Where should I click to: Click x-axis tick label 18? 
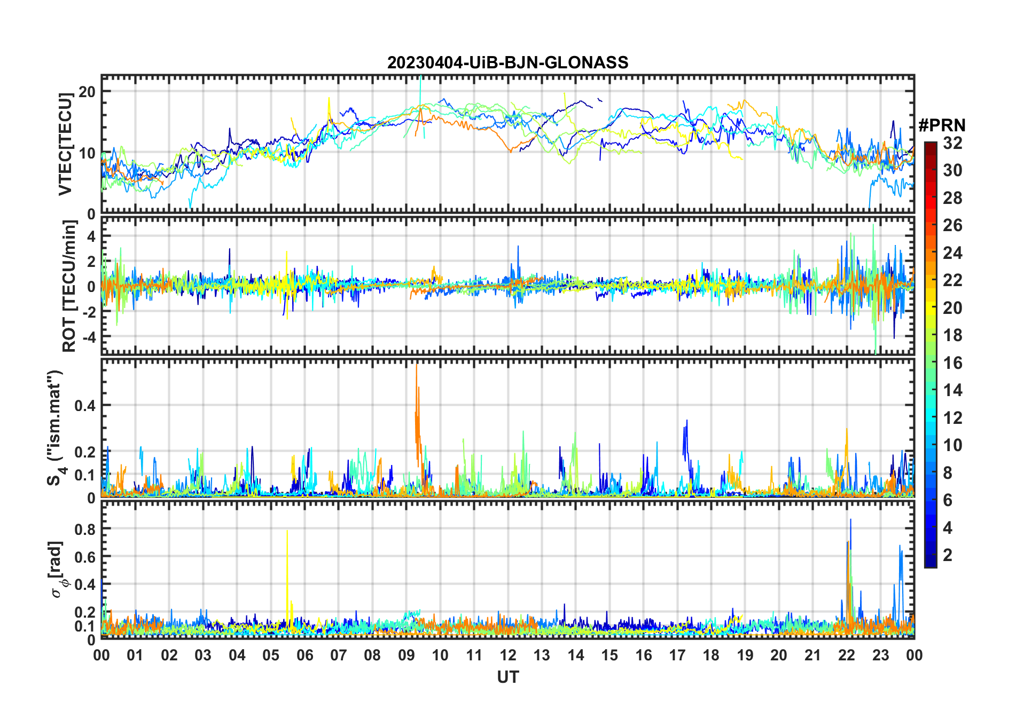[711, 655]
